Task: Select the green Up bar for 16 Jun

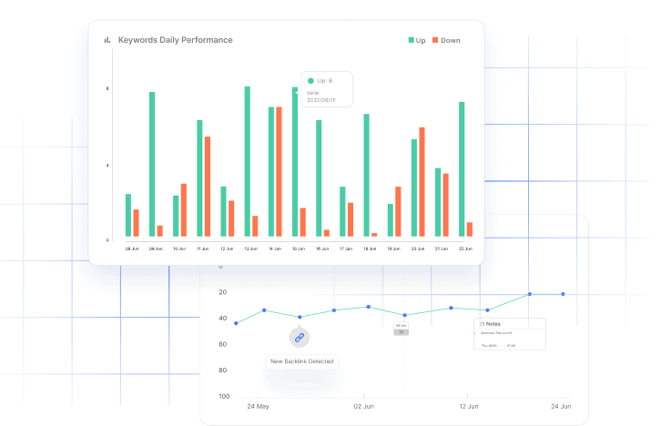Action: click(319, 178)
